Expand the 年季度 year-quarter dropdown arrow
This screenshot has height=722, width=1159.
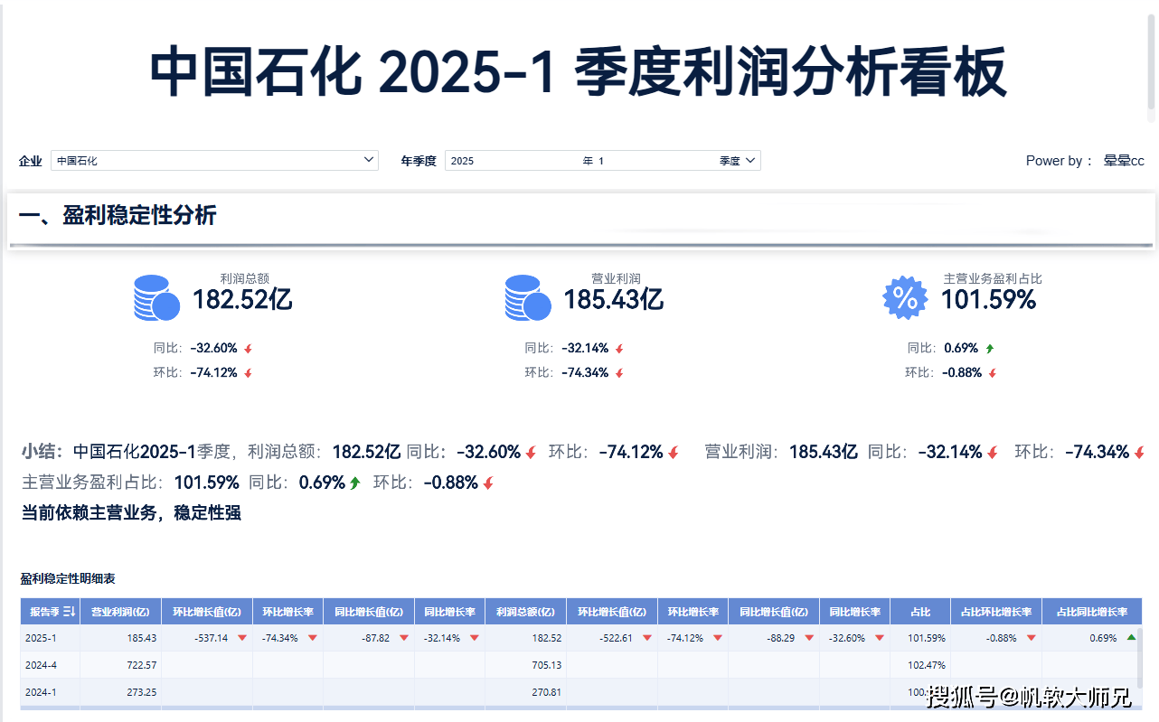pos(752,161)
